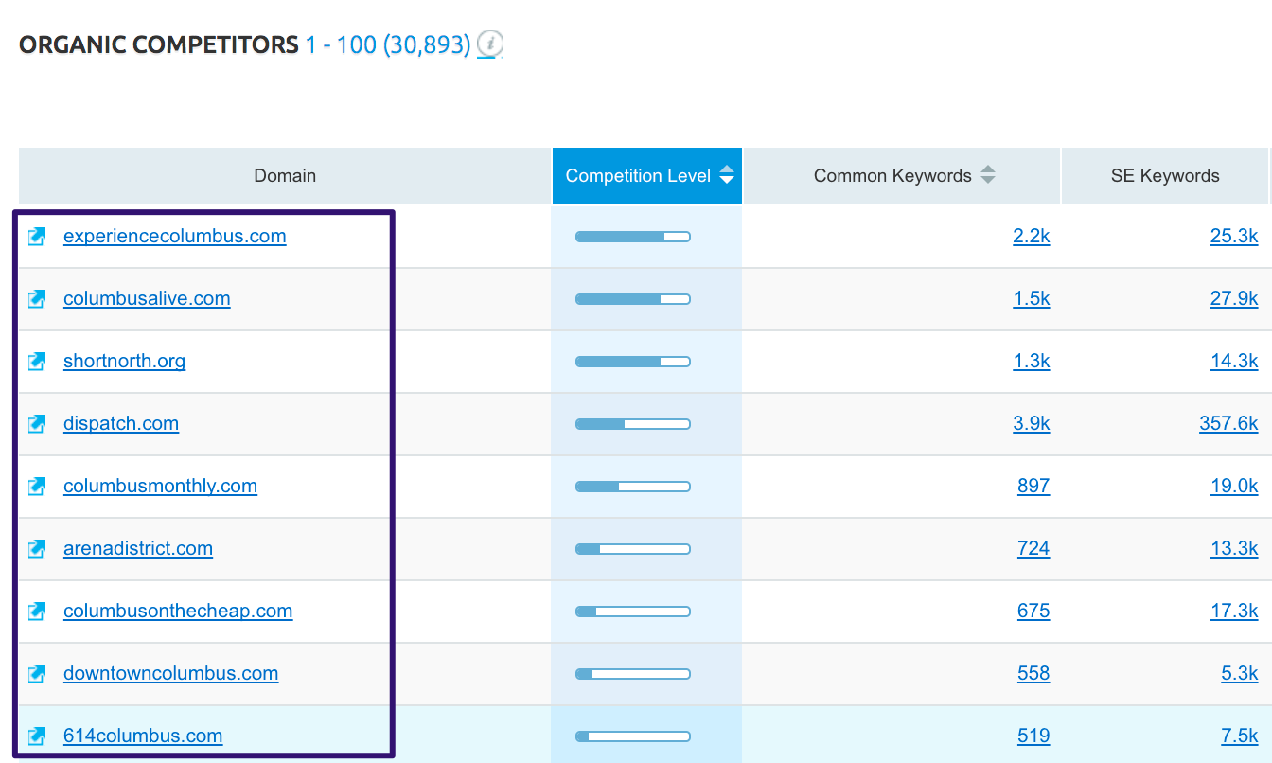
Task: Open 7.5k SE keywords link
Action: (x=1240, y=736)
